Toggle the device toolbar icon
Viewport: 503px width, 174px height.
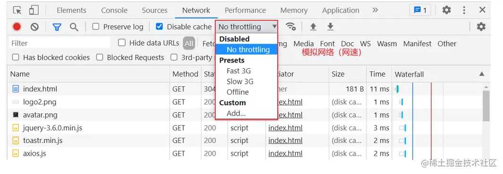point(34,10)
